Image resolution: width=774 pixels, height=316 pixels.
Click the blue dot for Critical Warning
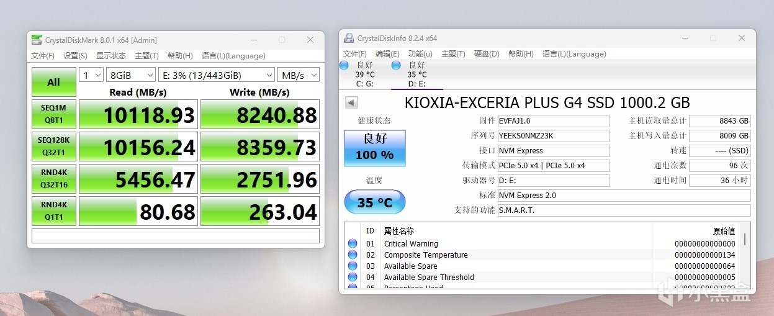click(x=353, y=244)
